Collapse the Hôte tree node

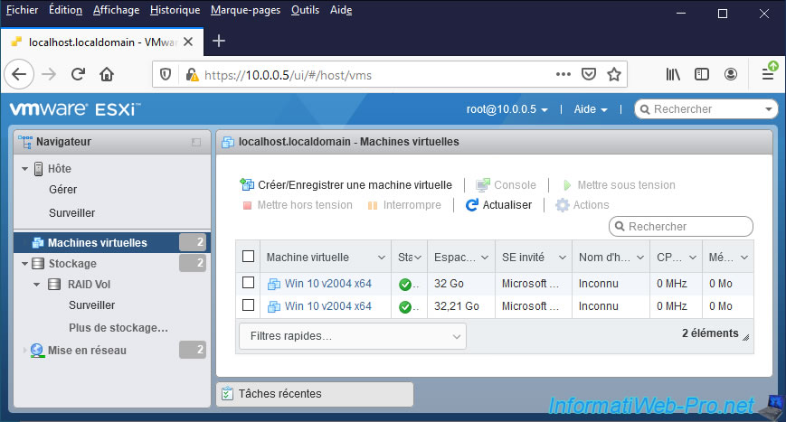pos(24,169)
